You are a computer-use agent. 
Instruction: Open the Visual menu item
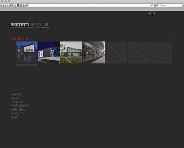[15, 98]
